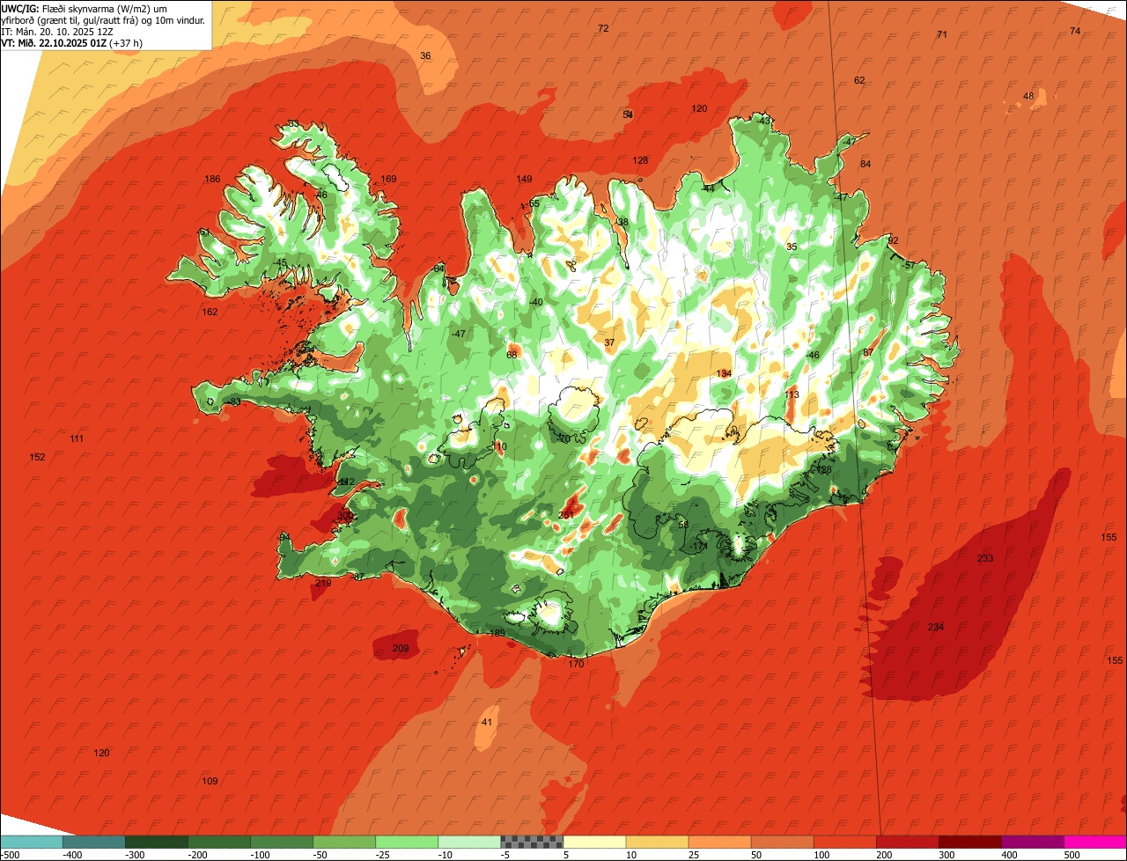Pick the pale swatch between -10 and -5
Viewport: 1127px width, 861px height.
(469, 842)
